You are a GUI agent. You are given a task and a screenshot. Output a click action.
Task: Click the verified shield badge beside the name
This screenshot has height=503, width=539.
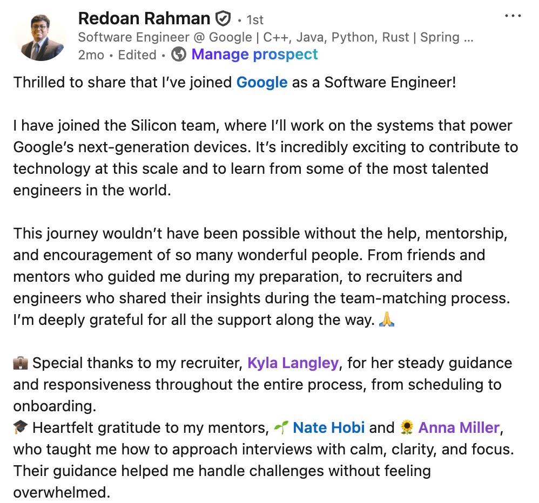[223, 19]
